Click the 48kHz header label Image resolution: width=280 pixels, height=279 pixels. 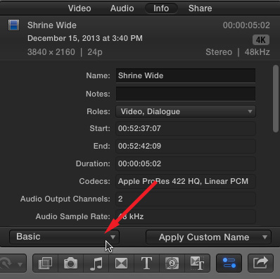click(x=257, y=52)
